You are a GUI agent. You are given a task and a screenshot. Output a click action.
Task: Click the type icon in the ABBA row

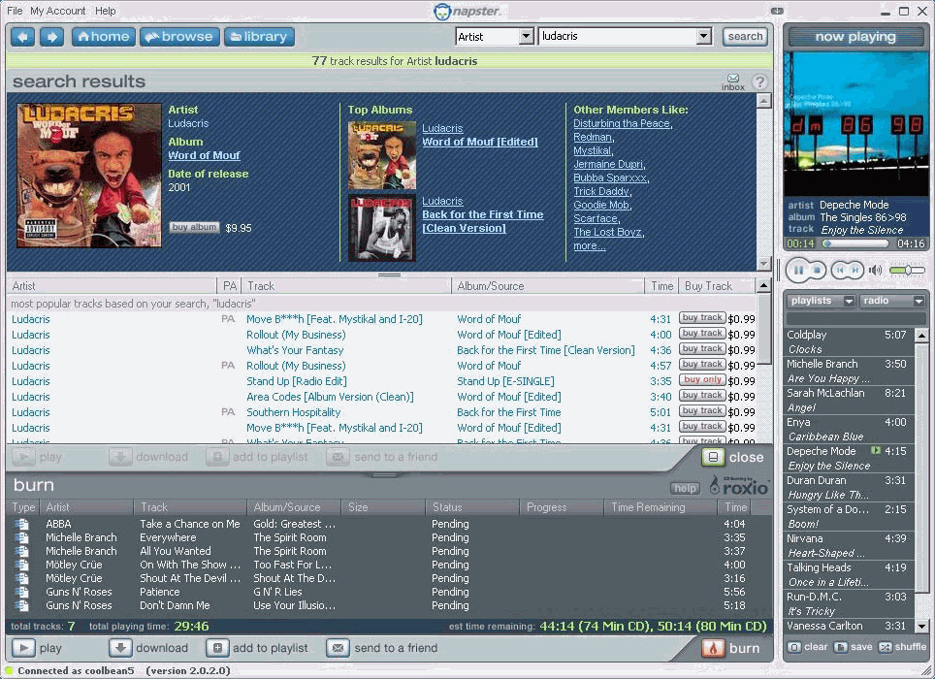(x=22, y=524)
